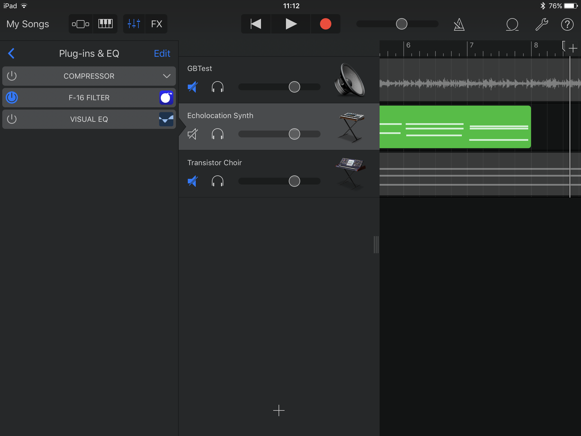This screenshot has width=581, height=436.
Task: Tap the GBTest speaker instrument icon
Action: coord(350,80)
